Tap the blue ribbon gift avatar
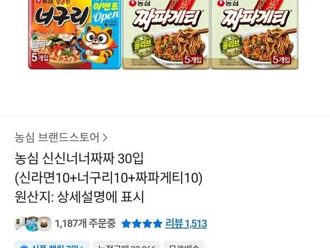 [32, 224]
